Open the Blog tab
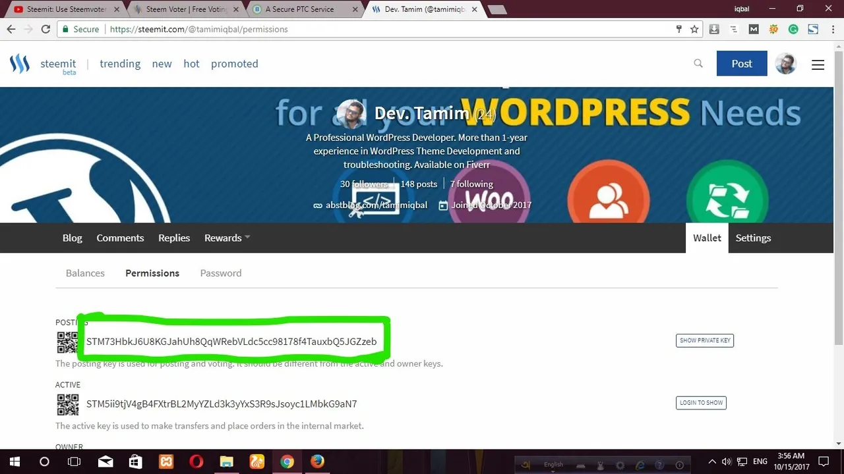844x474 pixels. pyautogui.click(x=73, y=238)
